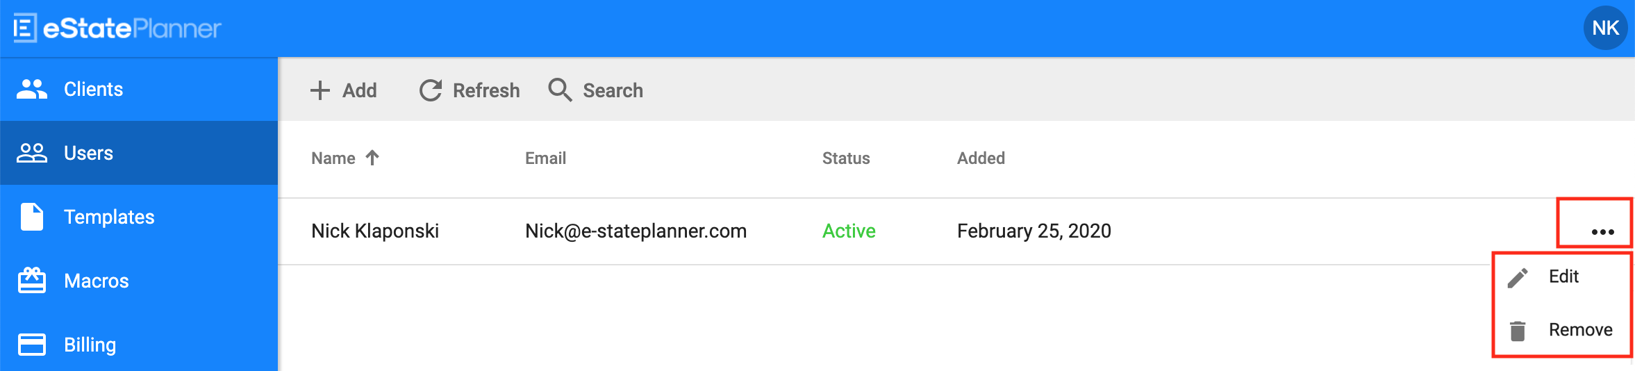Go to the Macros section

[139, 281]
